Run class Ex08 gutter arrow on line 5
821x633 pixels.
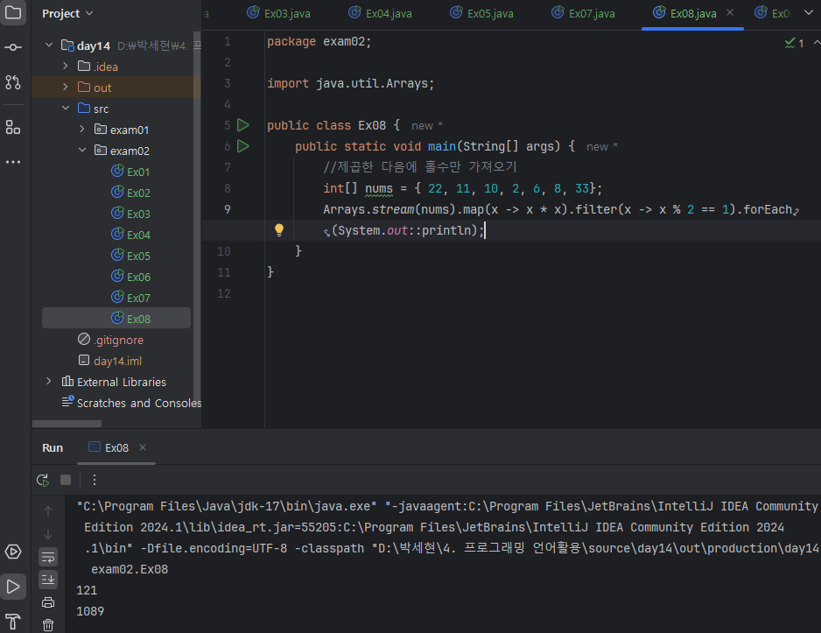pos(243,125)
